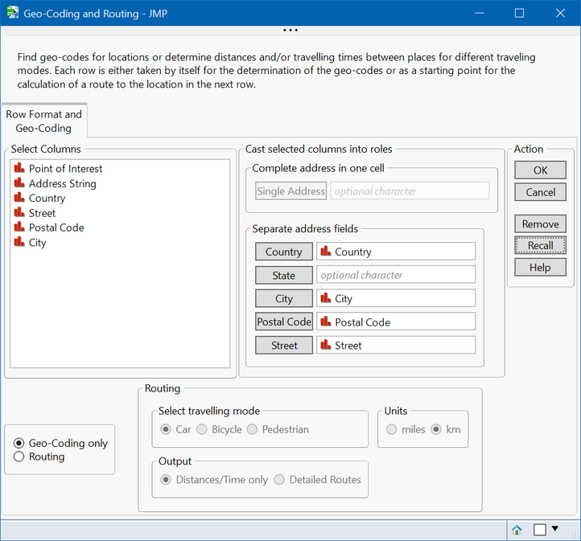
Task: Select Distances/Time only output option
Action: 166,480
